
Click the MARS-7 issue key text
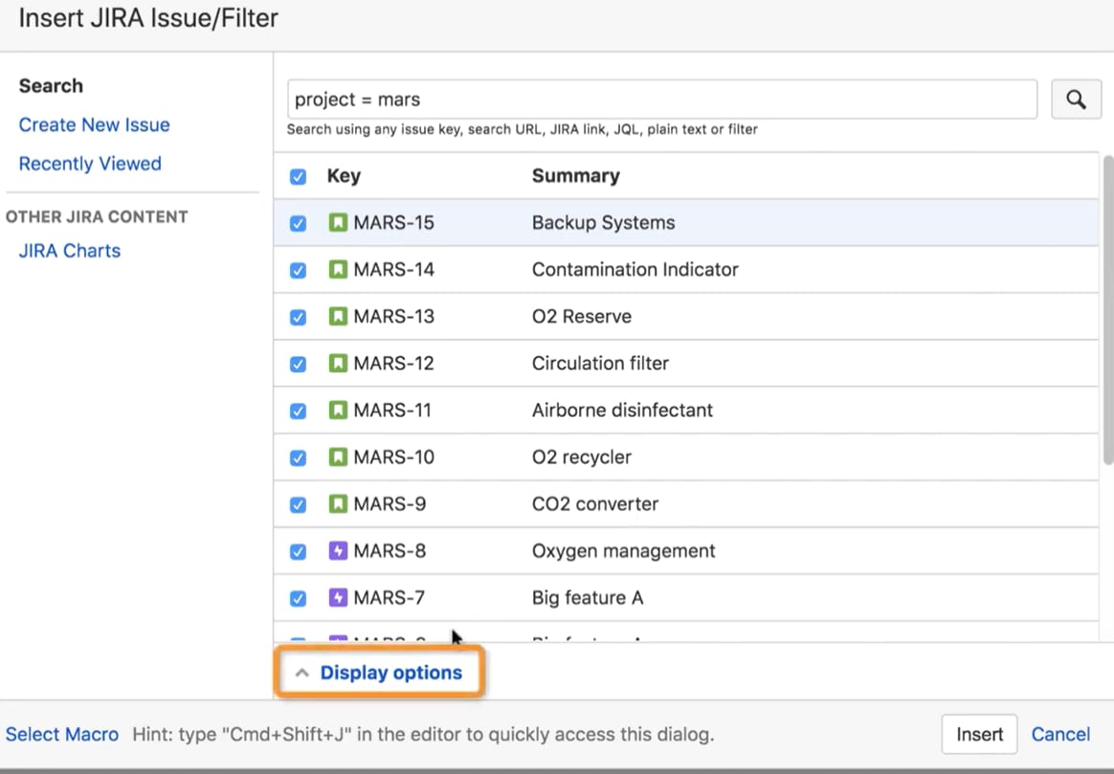(389, 598)
